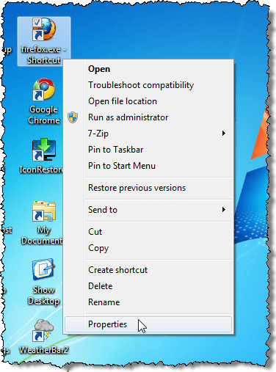Choose Rename from the context menu

pos(148,302)
